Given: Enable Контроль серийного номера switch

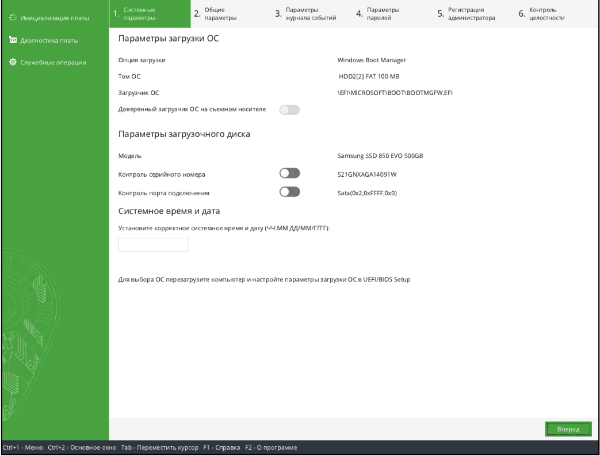Looking at the screenshot, I should [x=290, y=173].
